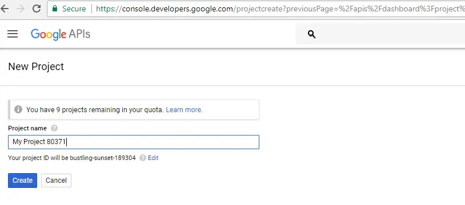Click the Google APIs logo
Screen dimensions: 465x205
pyautogui.click(x=61, y=34)
